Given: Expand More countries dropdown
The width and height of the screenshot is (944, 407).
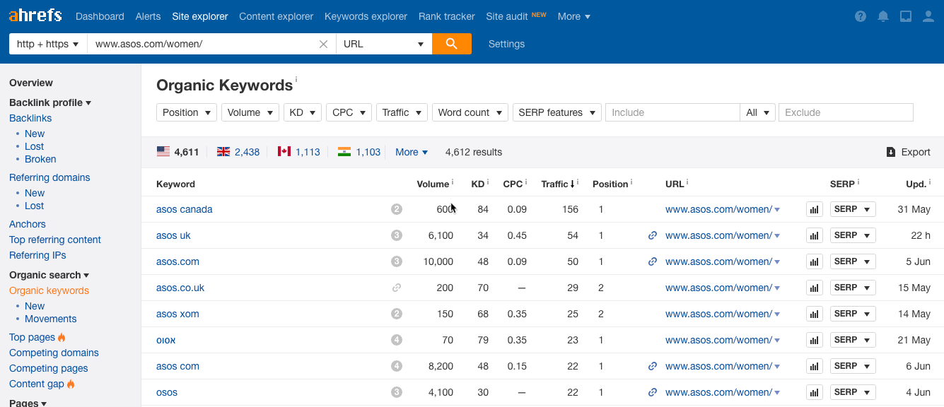Looking at the screenshot, I should (412, 152).
